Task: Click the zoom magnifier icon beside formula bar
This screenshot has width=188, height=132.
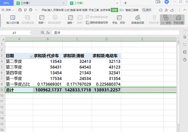Action: click(43, 33)
